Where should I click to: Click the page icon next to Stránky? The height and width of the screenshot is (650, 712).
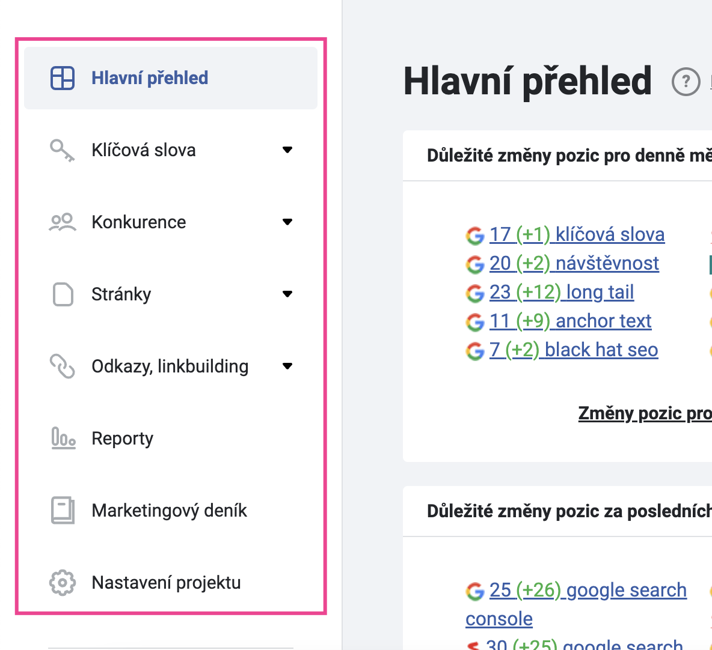(x=63, y=294)
